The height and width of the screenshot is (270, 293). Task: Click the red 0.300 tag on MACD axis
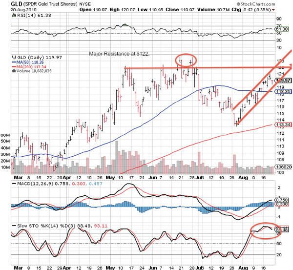[x=281, y=204]
